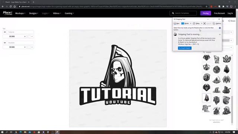The width and height of the screenshot is (238, 134).
Task: Click the Snipping Tool Delay button
Action: pos(196,23)
